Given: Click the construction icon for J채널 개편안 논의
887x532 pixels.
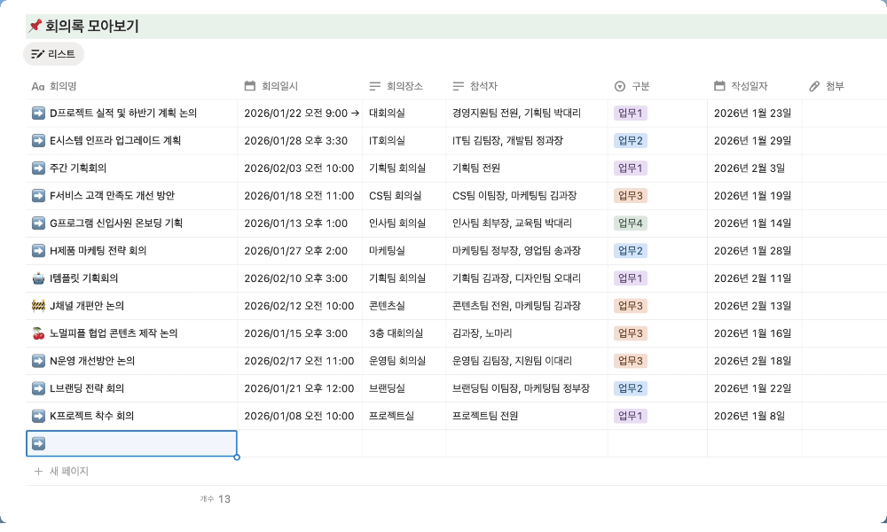Looking at the screenshot, I should pyautogui.click(x=38, y=306).
